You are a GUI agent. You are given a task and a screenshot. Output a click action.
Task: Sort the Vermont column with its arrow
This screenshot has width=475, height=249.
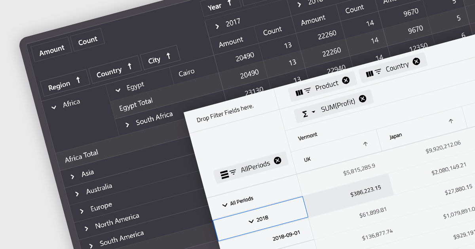click(365, 144)
